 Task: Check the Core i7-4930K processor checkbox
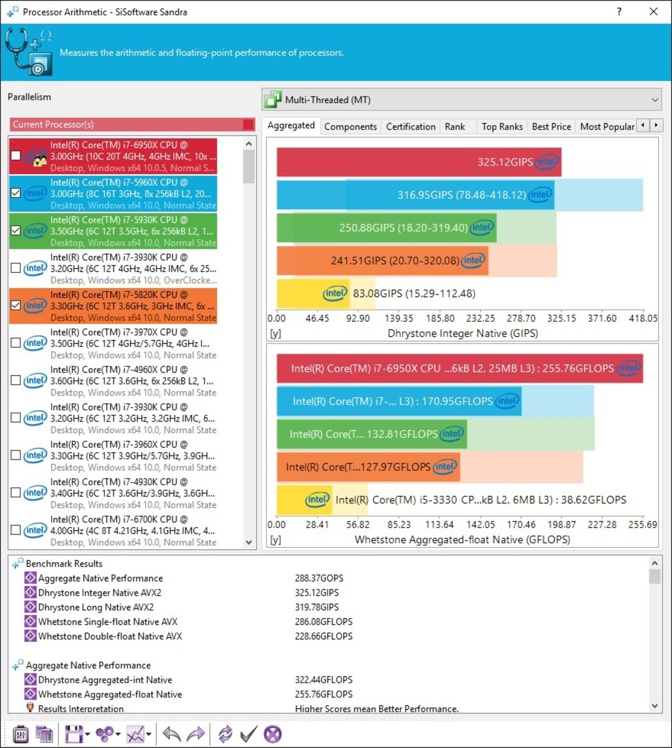(x=16, y=493)
